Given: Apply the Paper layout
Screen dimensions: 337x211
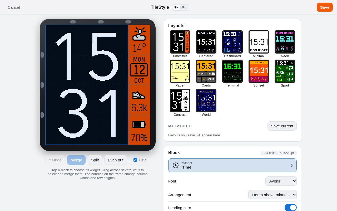Looking at the screenshot, I should 180,71.
